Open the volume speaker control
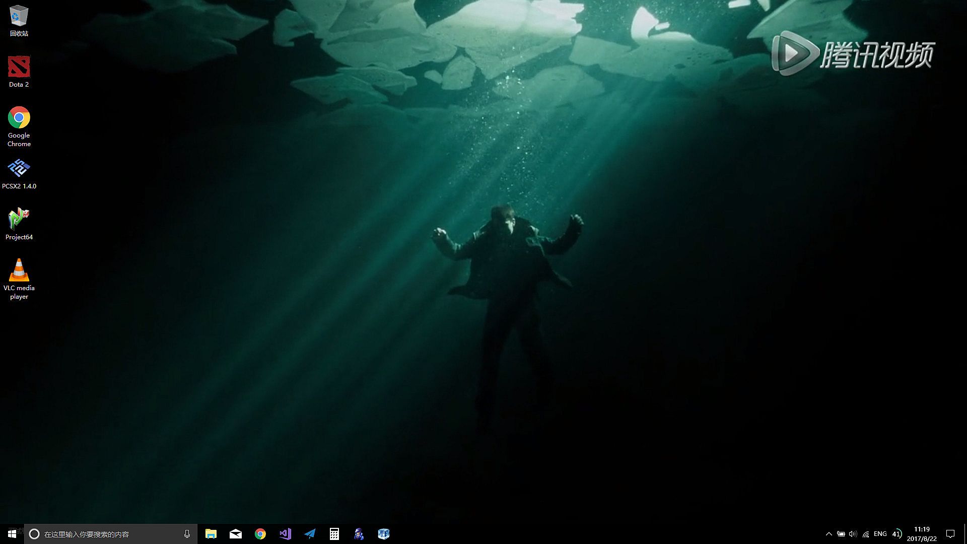The height and width of the screenshot is (544, 967). (x=853, y=534)
